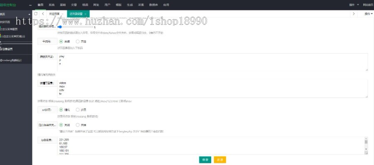The width and height of the screenshot is (374, 165).
Task: Select the active green settings tab
Action: pyautogui.click(x=78, y=14)
